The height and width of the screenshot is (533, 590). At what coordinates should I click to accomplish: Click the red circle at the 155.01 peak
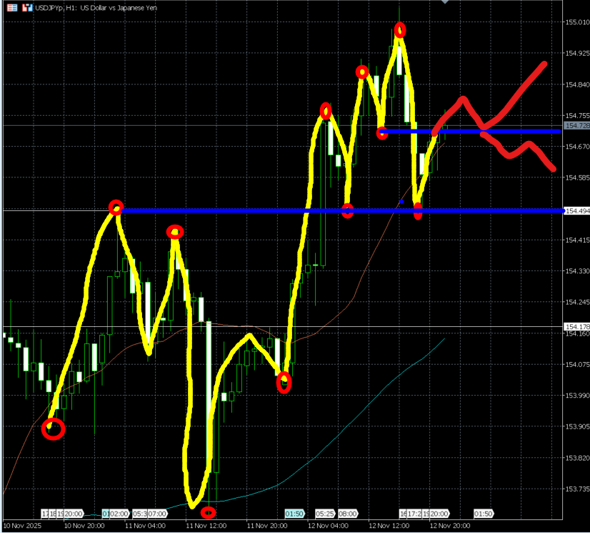coord(400,30)
